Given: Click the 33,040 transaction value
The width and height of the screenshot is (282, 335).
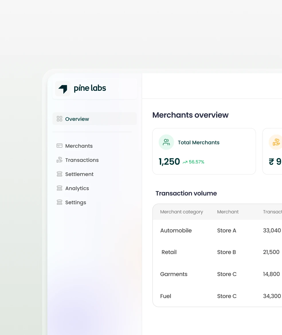Looking at the screenshot, I should pos(272,230).
